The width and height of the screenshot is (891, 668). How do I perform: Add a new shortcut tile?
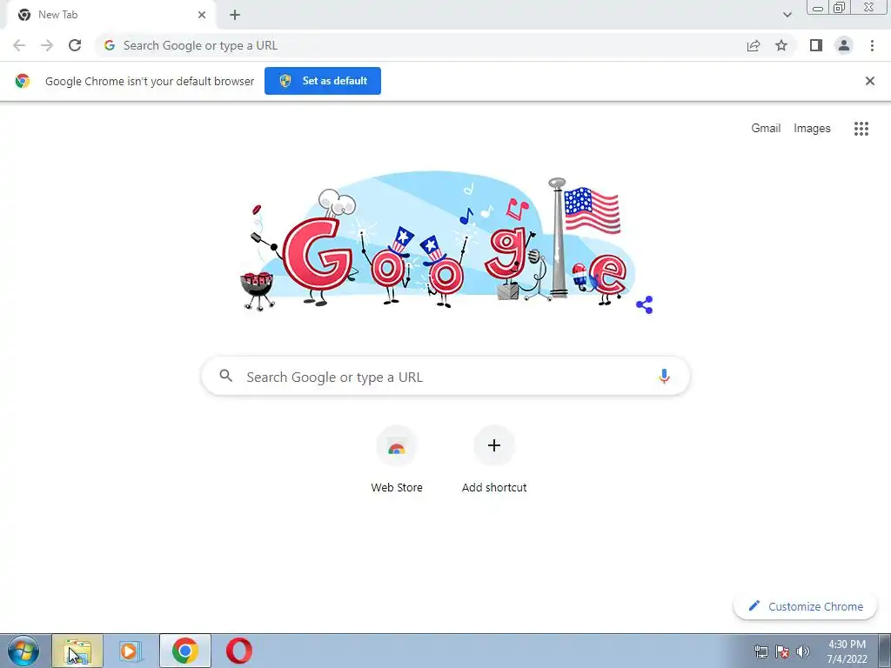point(494,460)
